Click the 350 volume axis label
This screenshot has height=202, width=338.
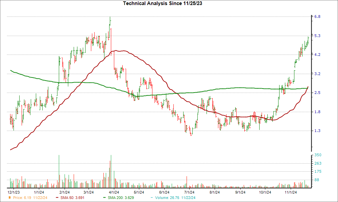click(x=318, y=155)
